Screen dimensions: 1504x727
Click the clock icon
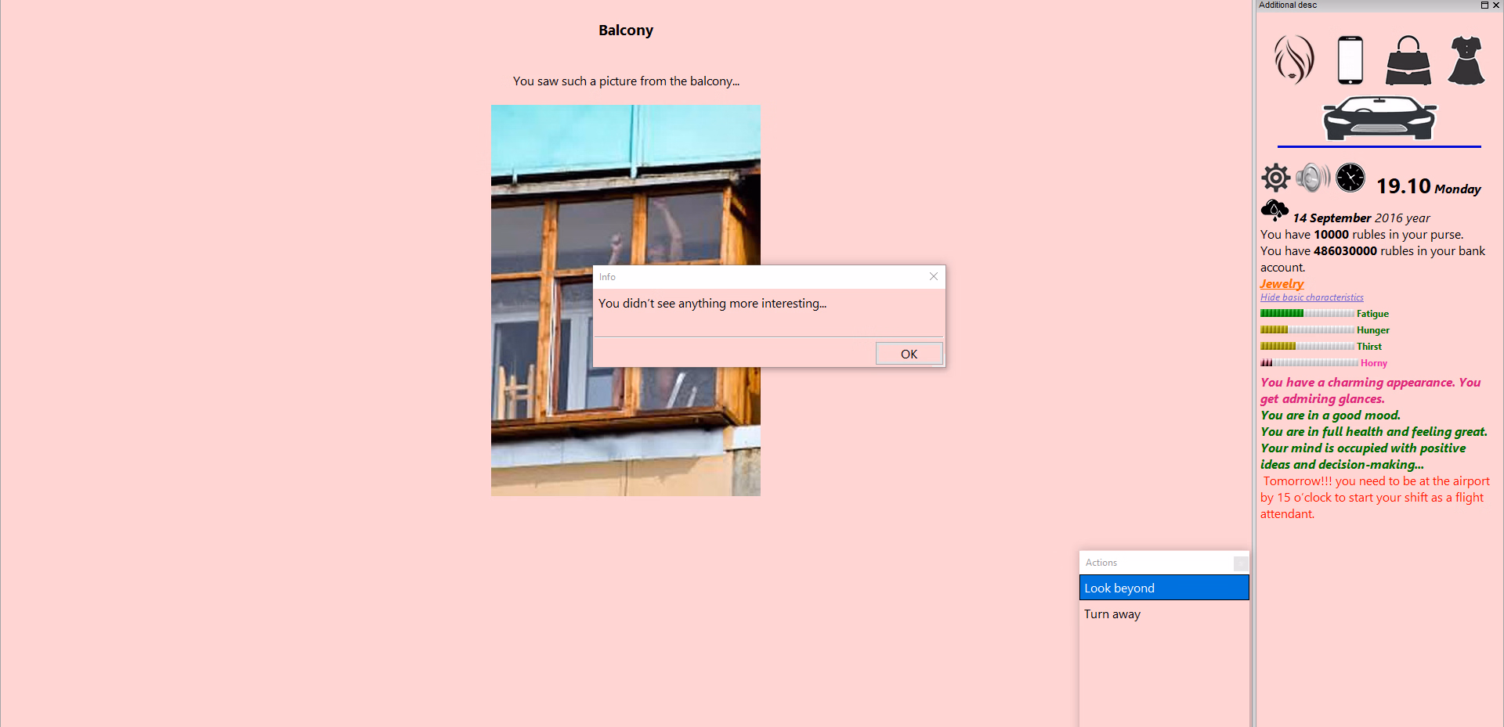coord(1350,178)
